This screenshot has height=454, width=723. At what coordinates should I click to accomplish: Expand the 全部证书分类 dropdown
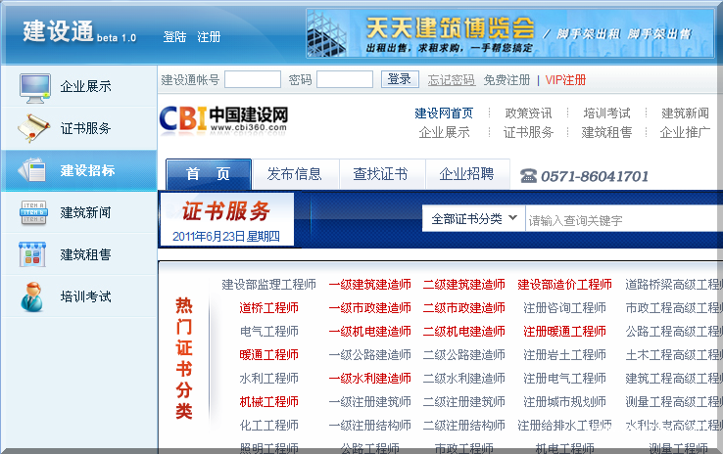[x=474, y=219]
